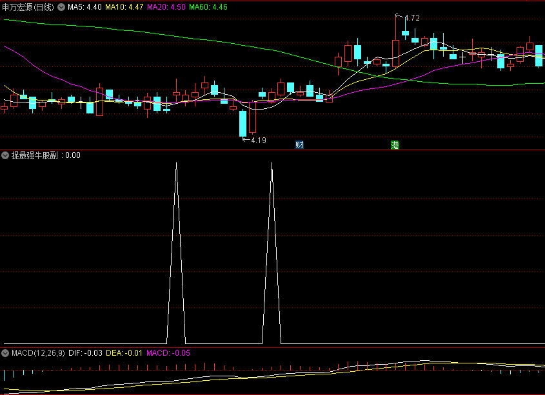Click the MACD: -0.05 value
The width and height of the screenshot is (545, 395).
click(x=168, y=353)
